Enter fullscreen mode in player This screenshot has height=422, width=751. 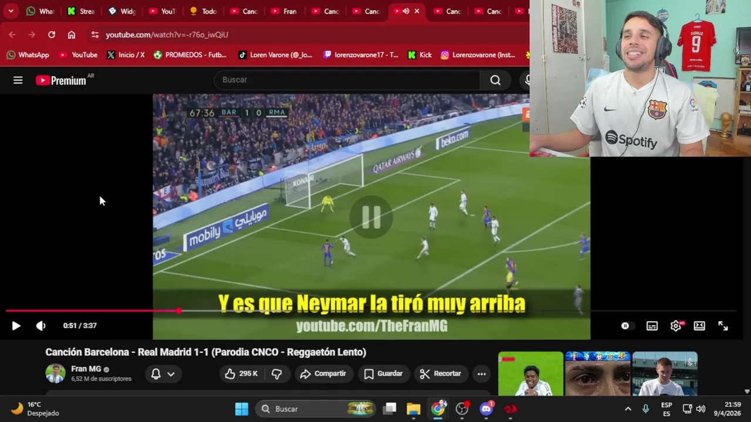723,326
